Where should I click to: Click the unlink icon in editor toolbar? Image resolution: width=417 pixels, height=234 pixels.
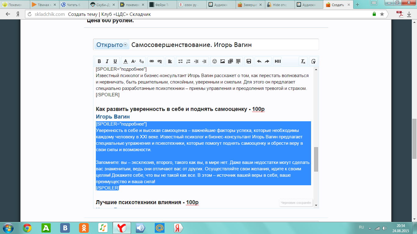pyautogui.click(x=160, y=61)
